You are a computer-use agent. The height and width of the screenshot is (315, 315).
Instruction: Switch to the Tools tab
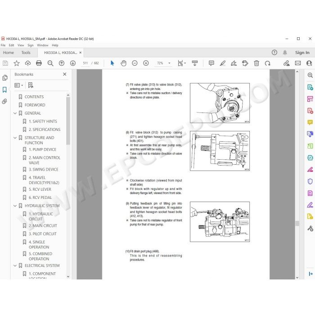click(26, 53)
